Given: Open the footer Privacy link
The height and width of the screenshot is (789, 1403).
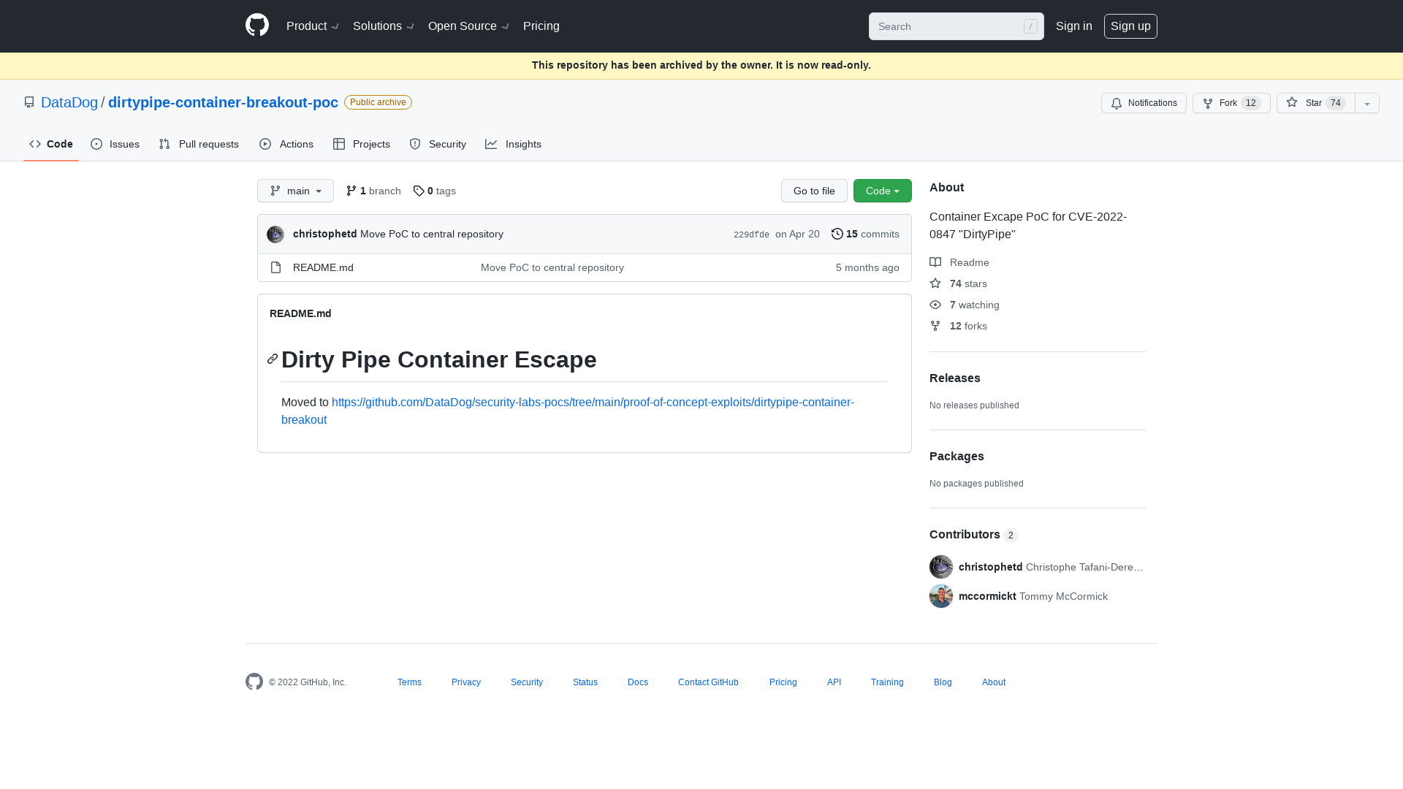Looking at the screenshot, I should pyautogui.click(x=466, y=682).
